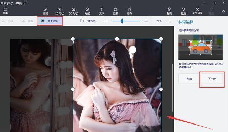228x132 pixels.
Task: Click top-left selection handle
Action: (73, 39)
